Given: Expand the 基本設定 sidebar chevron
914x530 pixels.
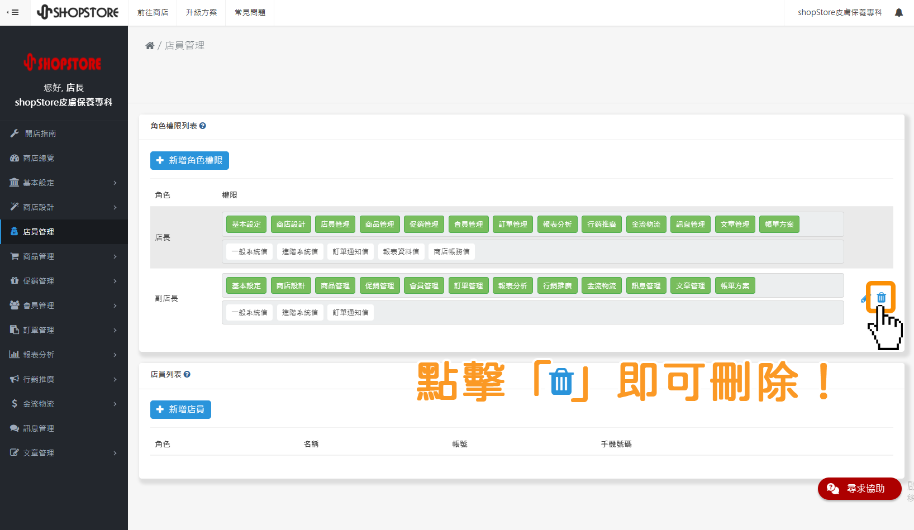Looking at the screenshot, I should (x=115, y=183).
